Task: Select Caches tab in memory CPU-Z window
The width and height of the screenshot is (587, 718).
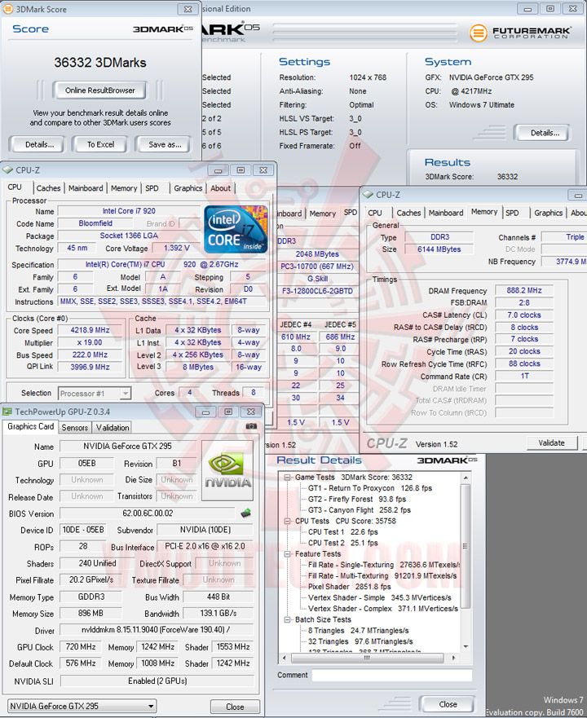Action: 408,213
